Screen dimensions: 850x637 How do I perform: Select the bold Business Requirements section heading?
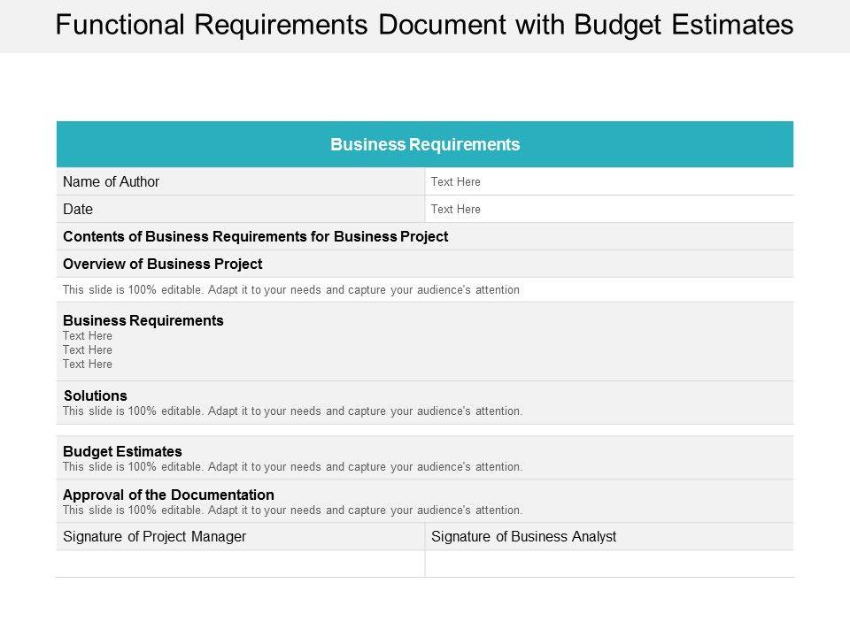(x=143, y=320)
